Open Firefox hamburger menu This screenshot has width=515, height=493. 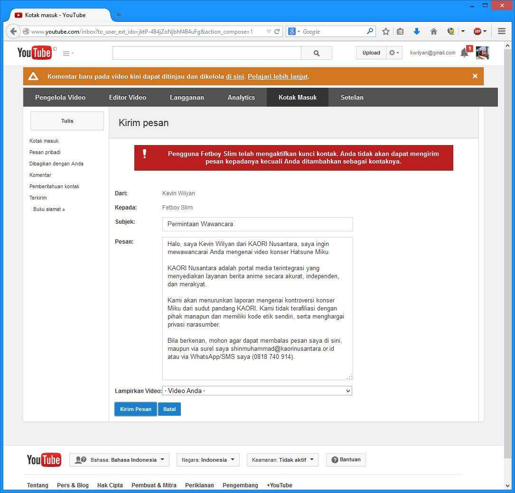point(502,31)
